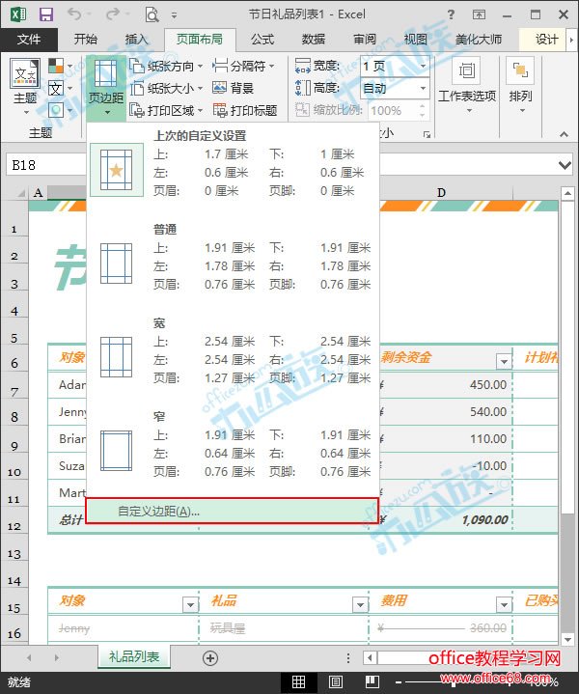Switch to the 设计 design tab
This screenshot has height=694, width=579.
tap(547, 40)
